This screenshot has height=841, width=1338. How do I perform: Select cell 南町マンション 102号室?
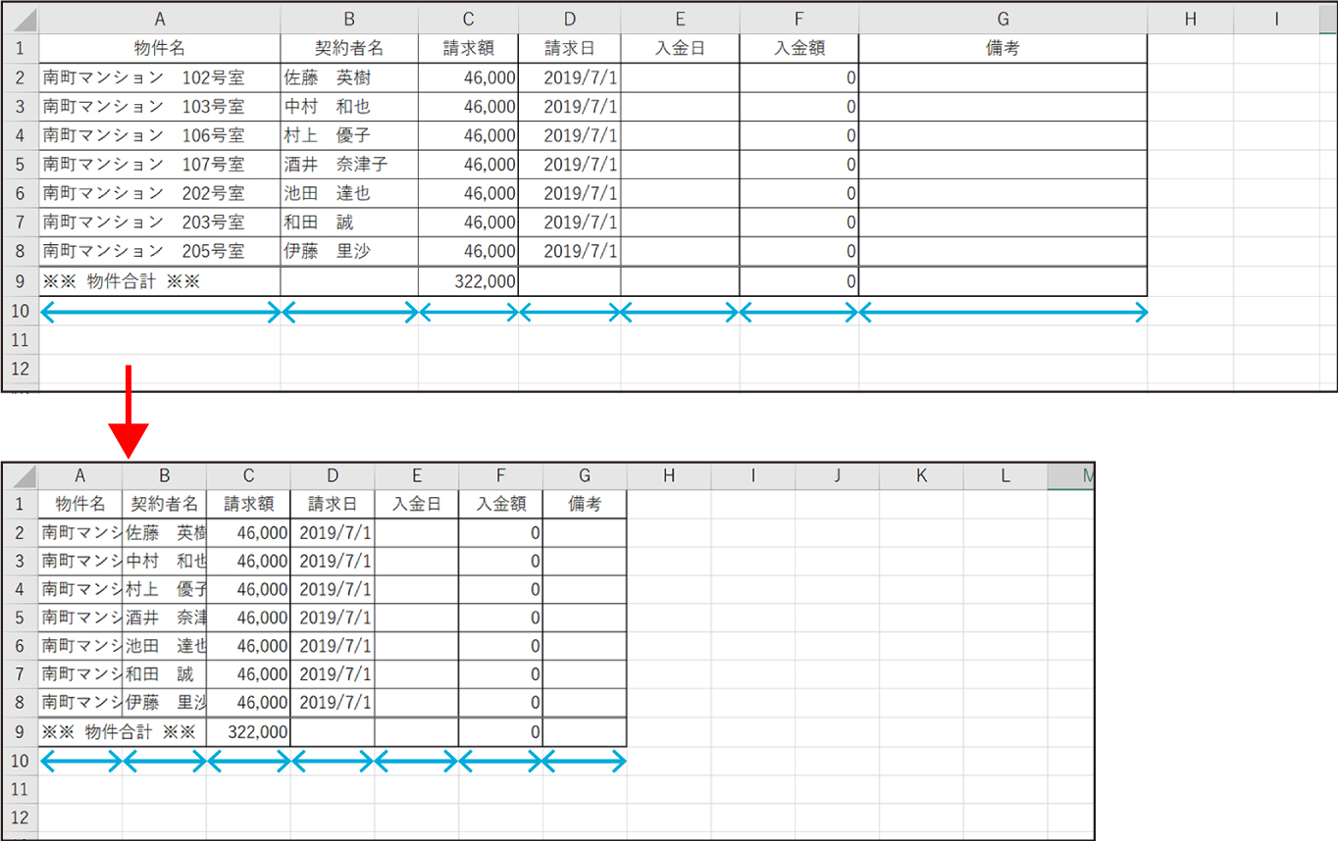point(160,77)
